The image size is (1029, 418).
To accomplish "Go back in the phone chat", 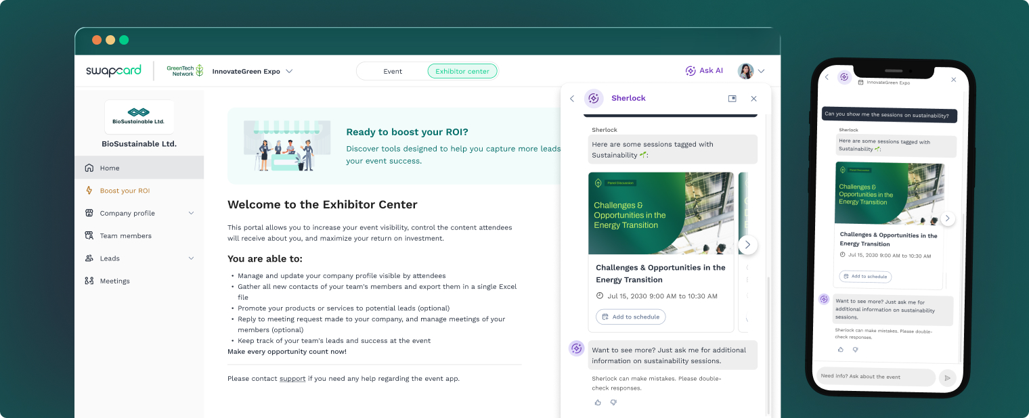I will [x=827, y=77].
